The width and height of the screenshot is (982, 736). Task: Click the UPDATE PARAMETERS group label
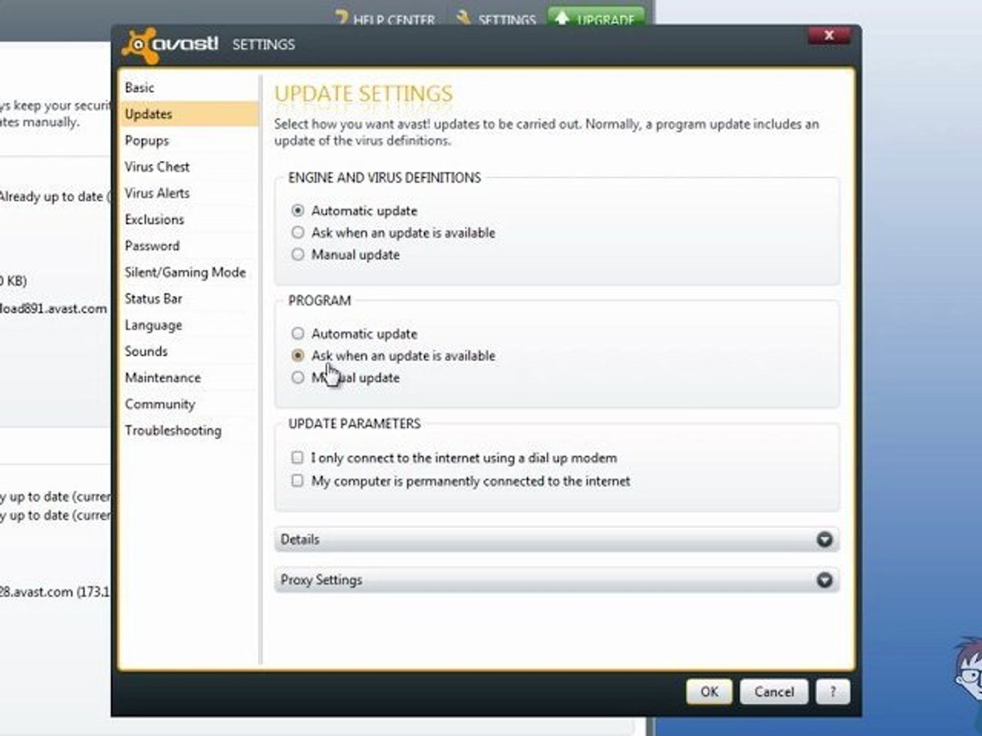click(x=355, y=424)
